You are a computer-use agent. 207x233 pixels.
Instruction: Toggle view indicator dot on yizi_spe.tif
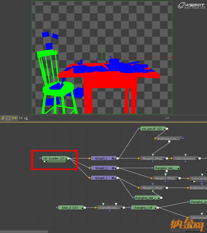(x=164, y=130)
